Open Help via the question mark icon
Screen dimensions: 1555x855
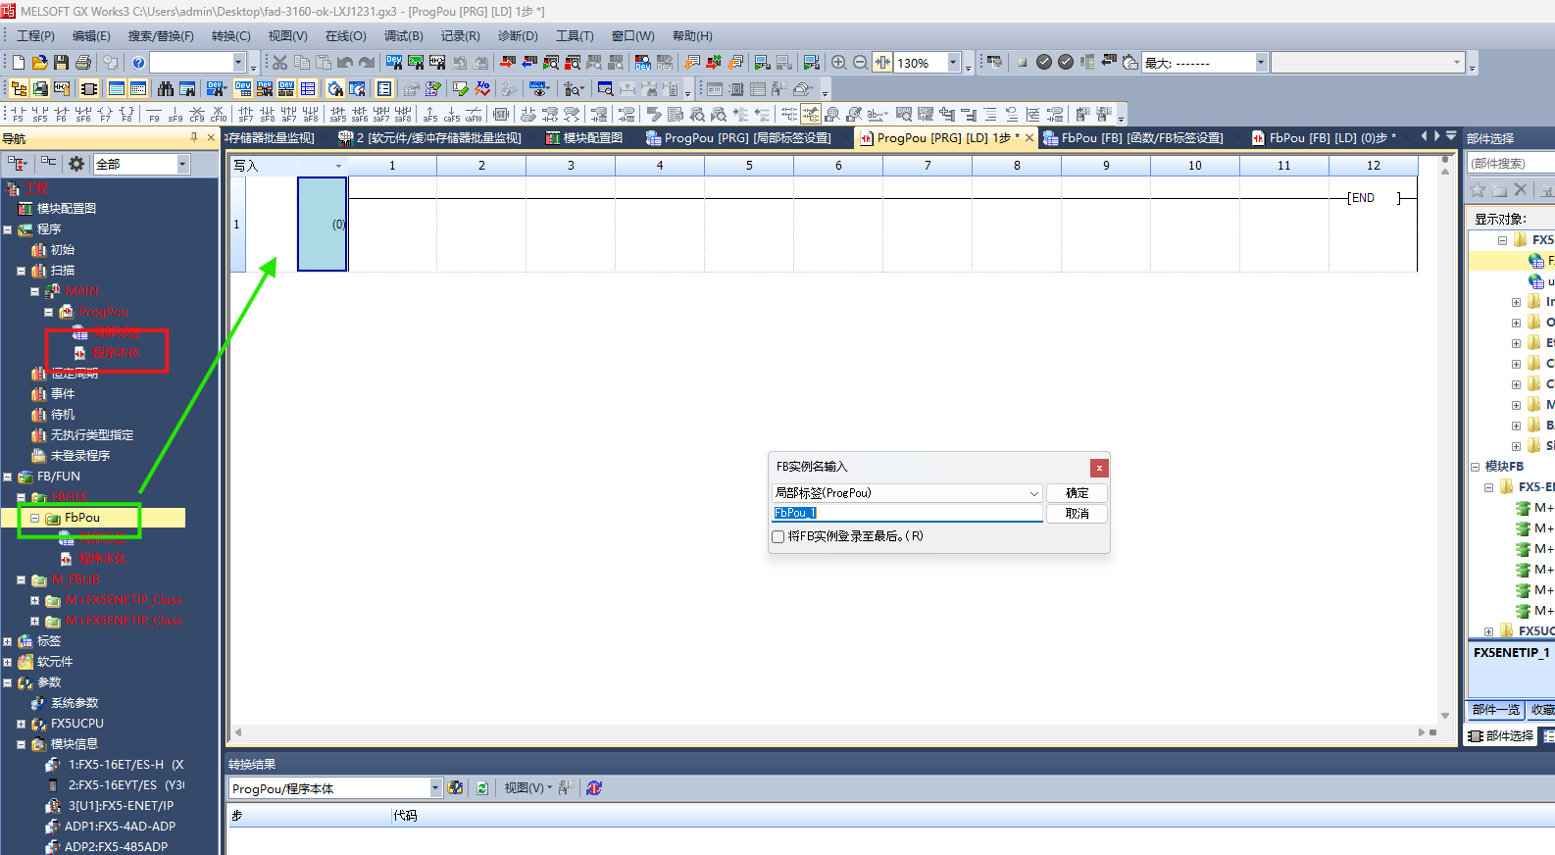point(138,63)
